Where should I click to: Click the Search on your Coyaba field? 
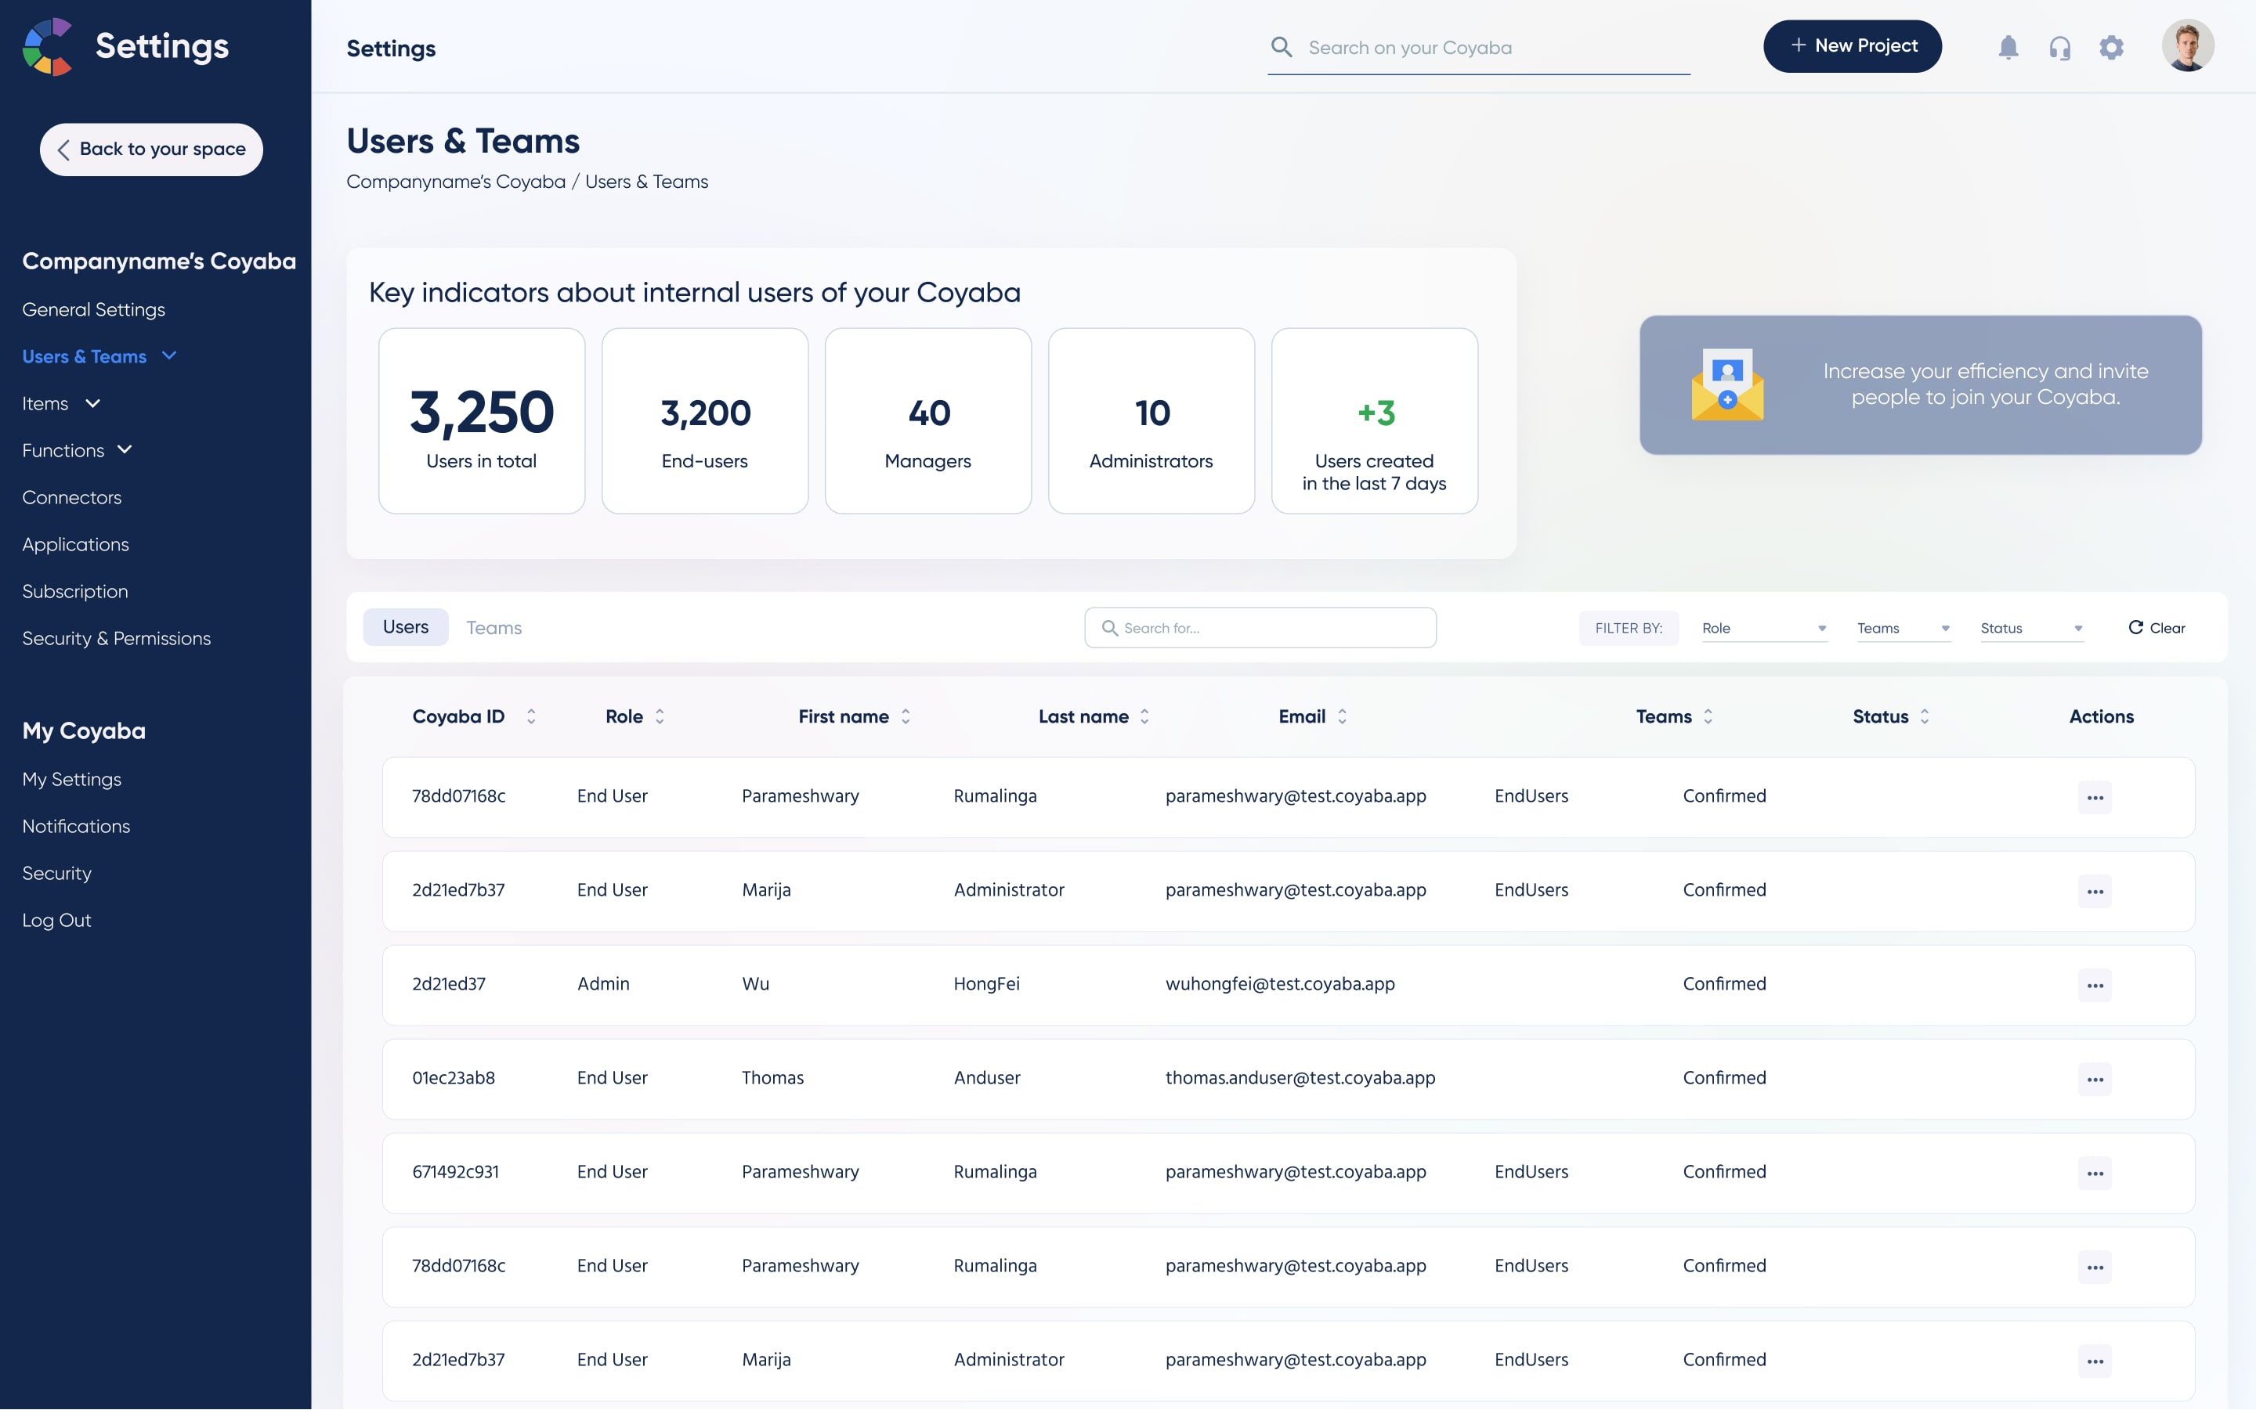(1479, 48)
